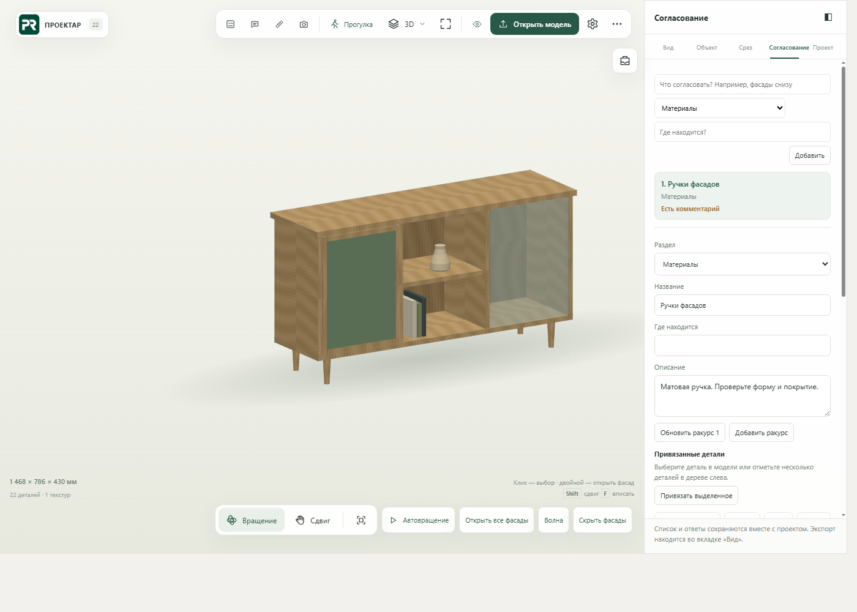Select the '1. Ручки фасадов' list item
This screenshot has width=857, height=612.
[742, 196]
